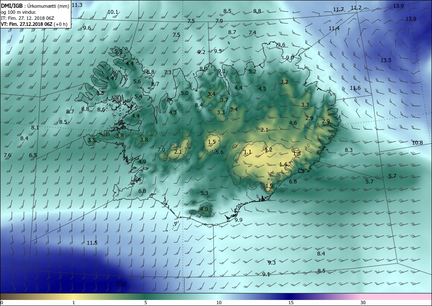Screen dimensions: 432x306
Task: Click the map value '9.5'
Action: click(218, 51)
